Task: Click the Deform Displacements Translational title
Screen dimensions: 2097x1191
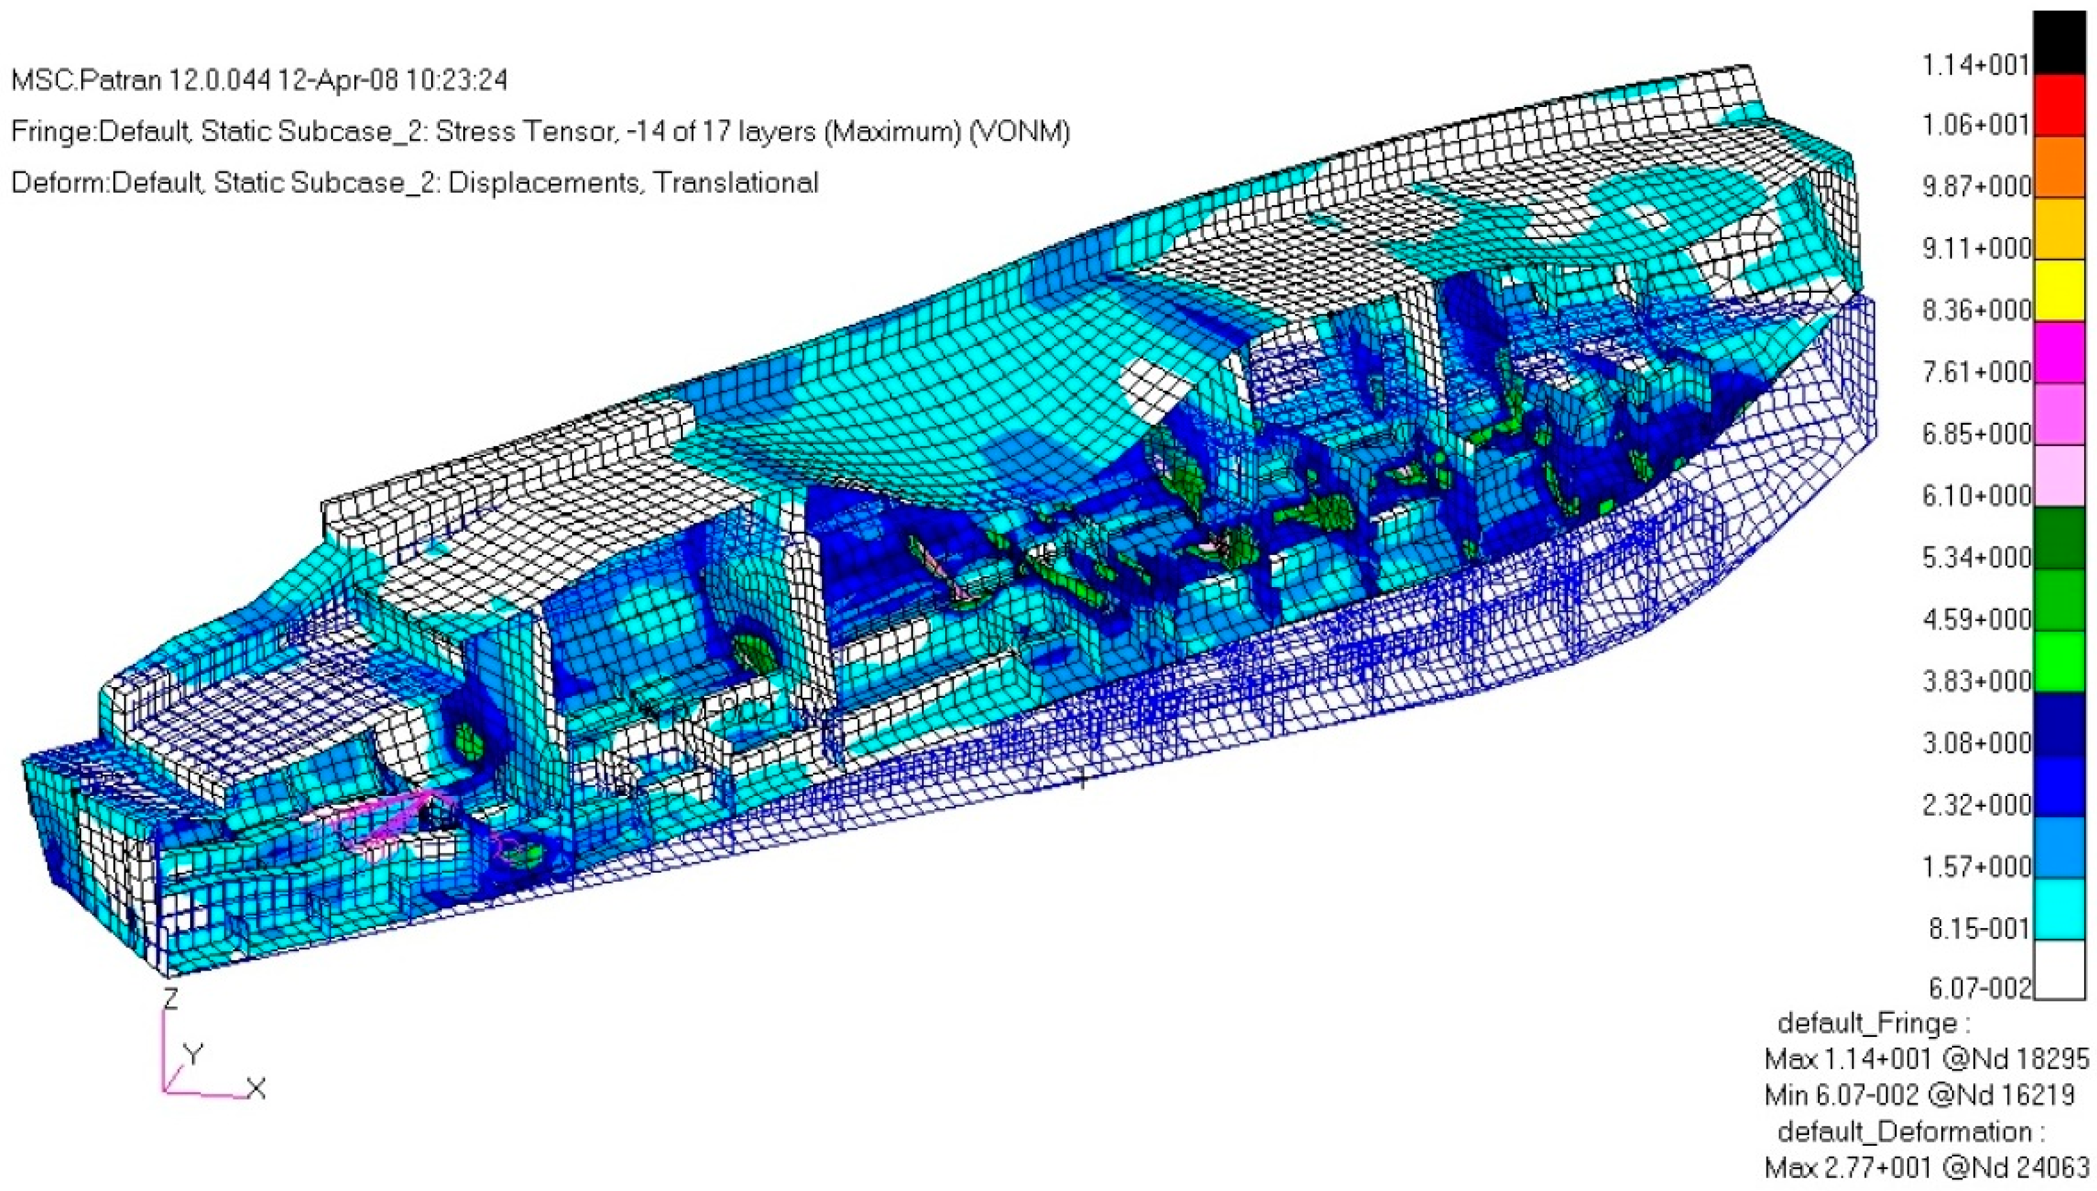Action: tap(414, 182)
